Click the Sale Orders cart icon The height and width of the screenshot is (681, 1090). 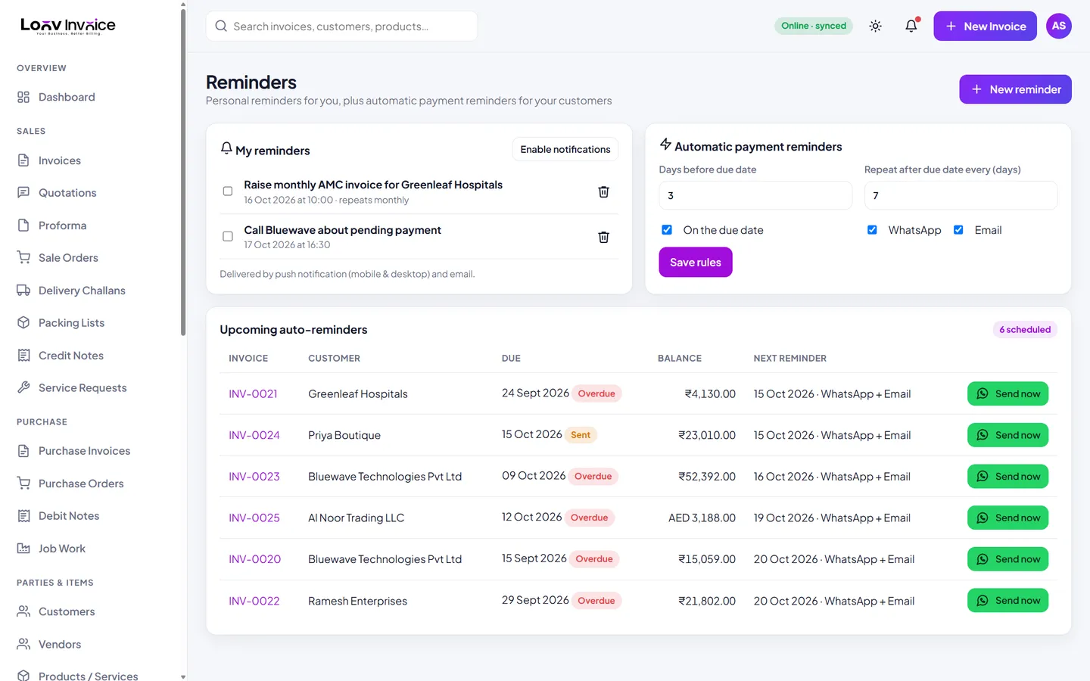tap(23, 257)
